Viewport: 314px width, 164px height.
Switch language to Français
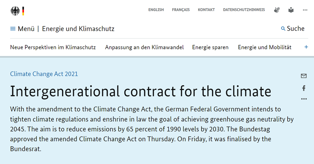tap(181, 10)
